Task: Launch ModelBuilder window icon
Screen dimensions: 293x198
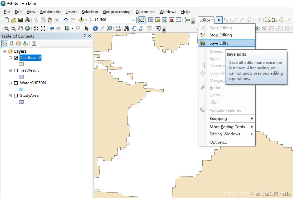Action: 187,20
